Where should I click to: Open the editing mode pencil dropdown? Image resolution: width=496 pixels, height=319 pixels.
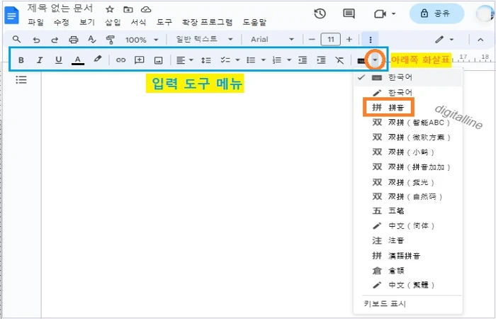point(444,40)
